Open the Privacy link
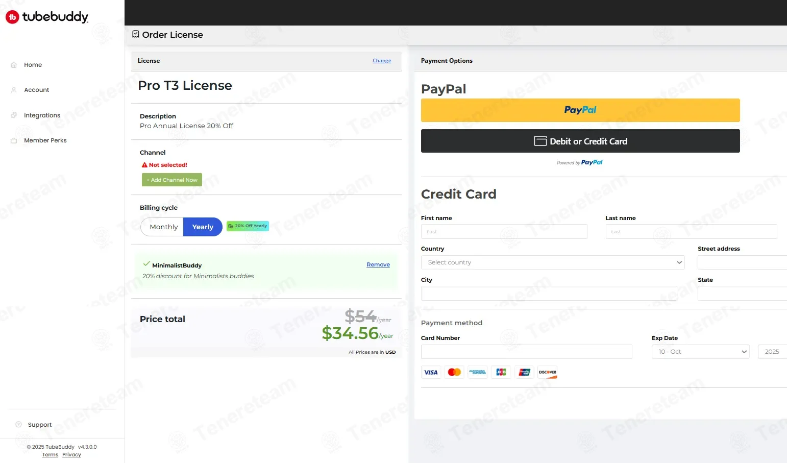Viewport: 787px width, 463px height. [x=71, y=455]
